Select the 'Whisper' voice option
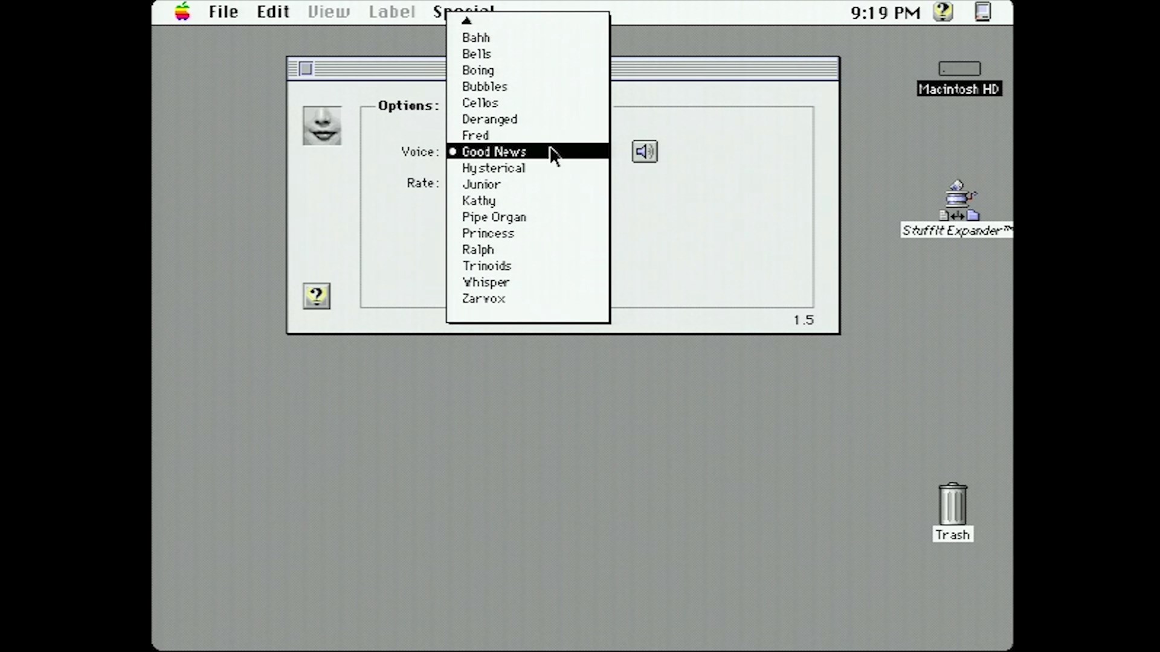 [486, 282]
